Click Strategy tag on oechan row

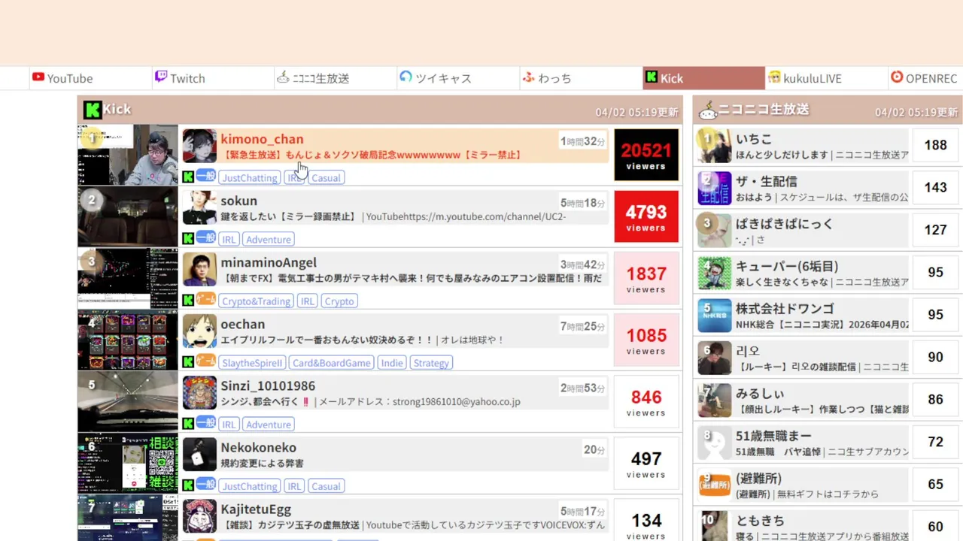coord(431,363)
